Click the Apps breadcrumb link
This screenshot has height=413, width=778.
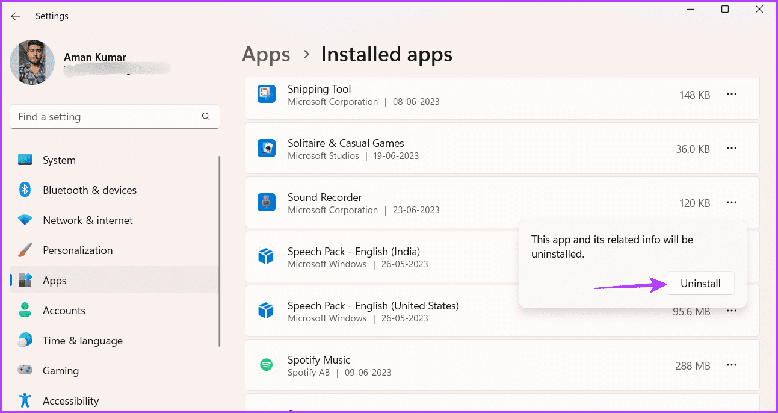click(x=266, y=55)
